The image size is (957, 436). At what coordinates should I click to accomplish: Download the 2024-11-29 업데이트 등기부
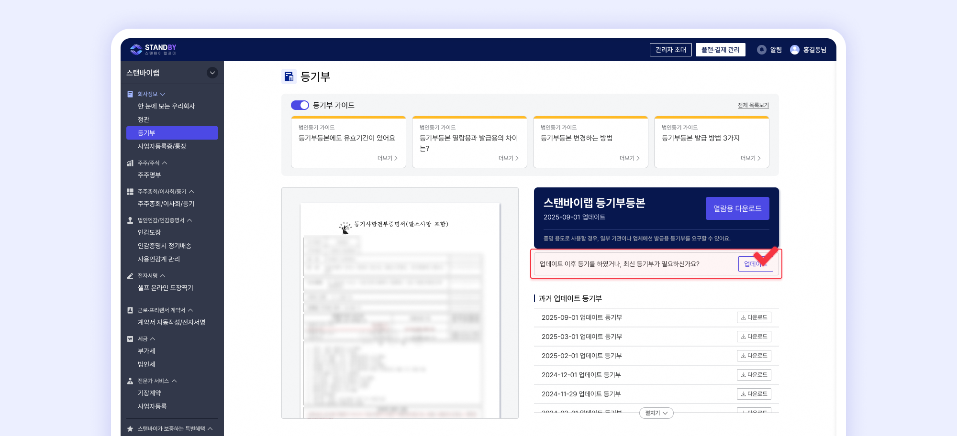coord(754,394)
